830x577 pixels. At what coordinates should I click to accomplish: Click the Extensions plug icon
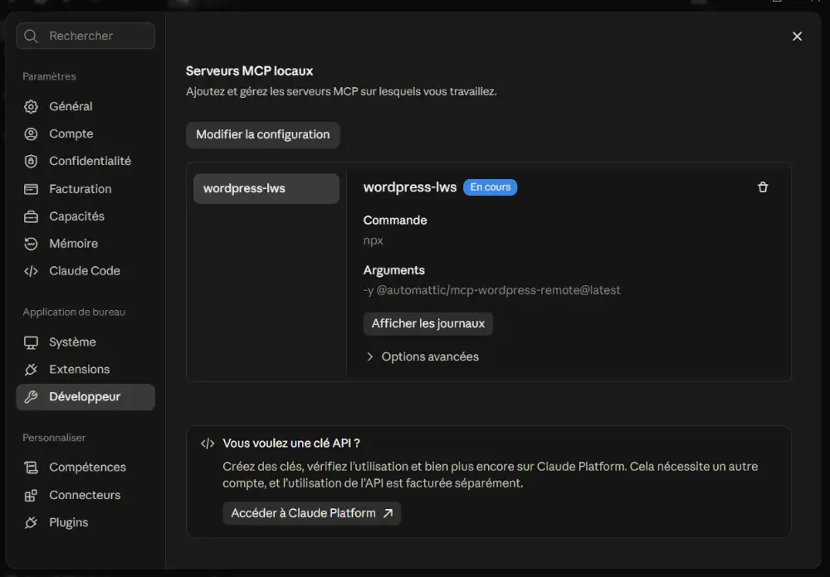31,369
